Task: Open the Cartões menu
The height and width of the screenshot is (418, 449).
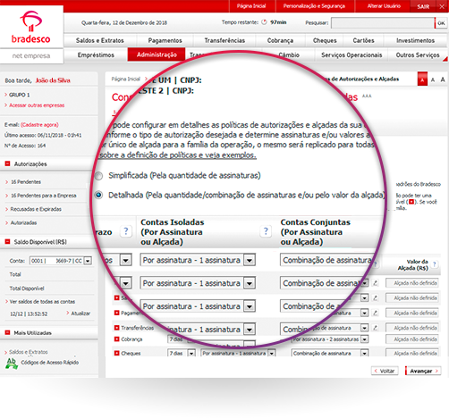Action: tap(363, 40)
